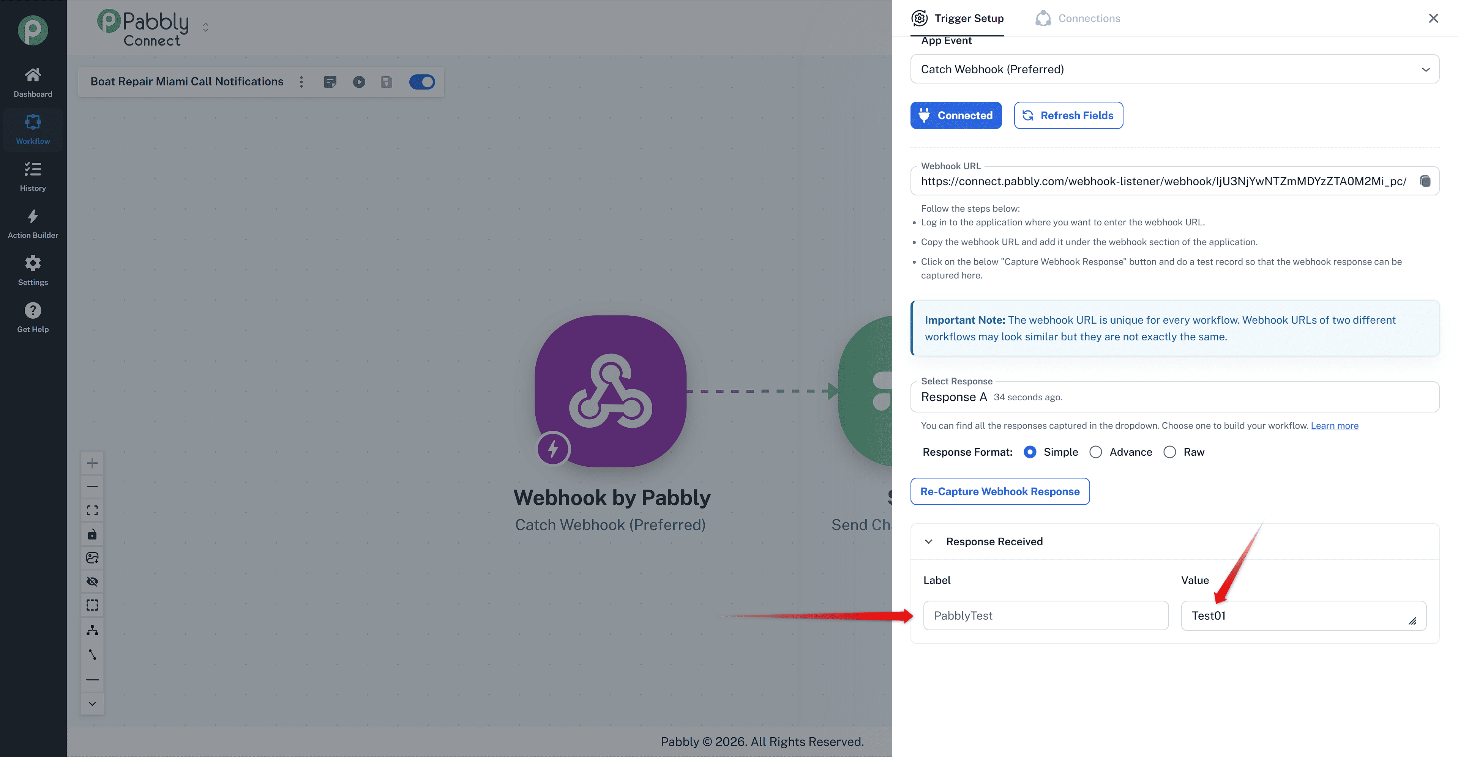Open the Dashboard from the sidebar
This screenshot has height=757, width=1458.
(33, 83)
